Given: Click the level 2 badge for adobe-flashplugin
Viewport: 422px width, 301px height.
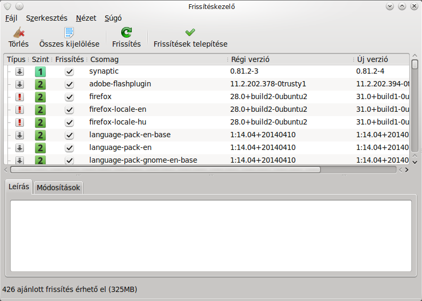Looking at the screenshot, I should pyautogui.click(x=40, y=84).
